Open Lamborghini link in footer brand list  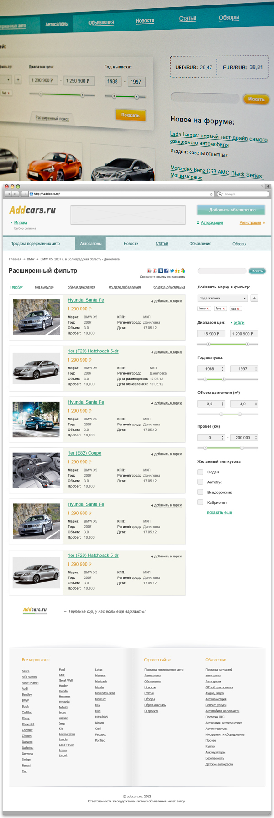67,734
